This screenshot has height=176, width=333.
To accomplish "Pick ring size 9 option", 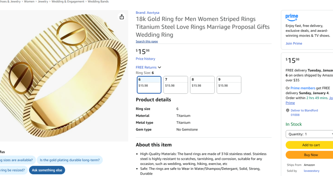I will (x=229, y=85).
